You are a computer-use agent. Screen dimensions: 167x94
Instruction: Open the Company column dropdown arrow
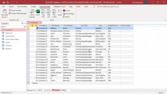(49, 26)
